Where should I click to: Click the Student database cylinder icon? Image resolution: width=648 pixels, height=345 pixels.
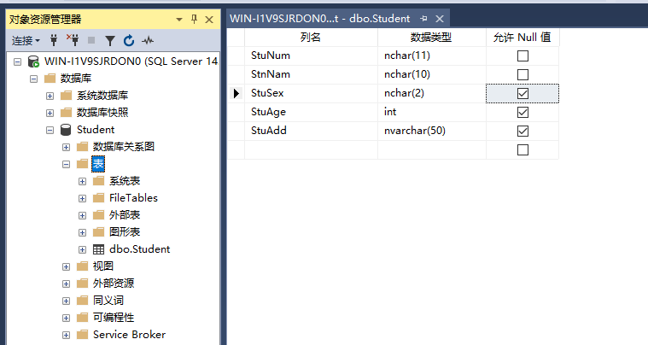pos(66,130)
